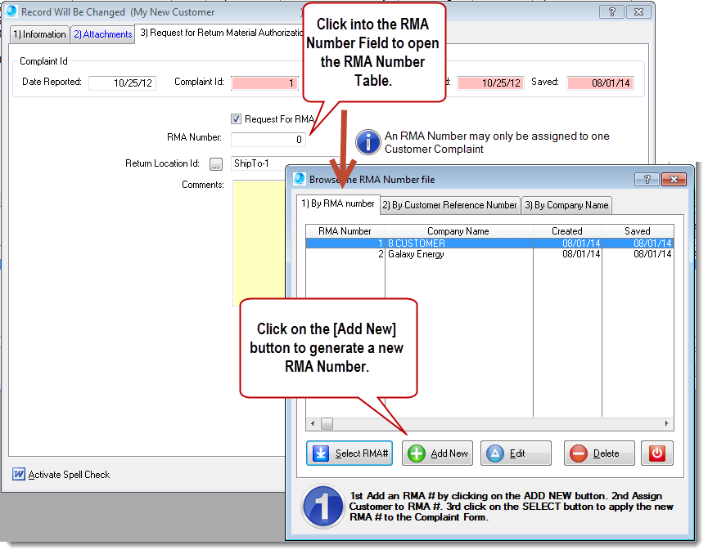Click the help button of the Record window
The height and width of the screenshot is (554, 708).
611,12
